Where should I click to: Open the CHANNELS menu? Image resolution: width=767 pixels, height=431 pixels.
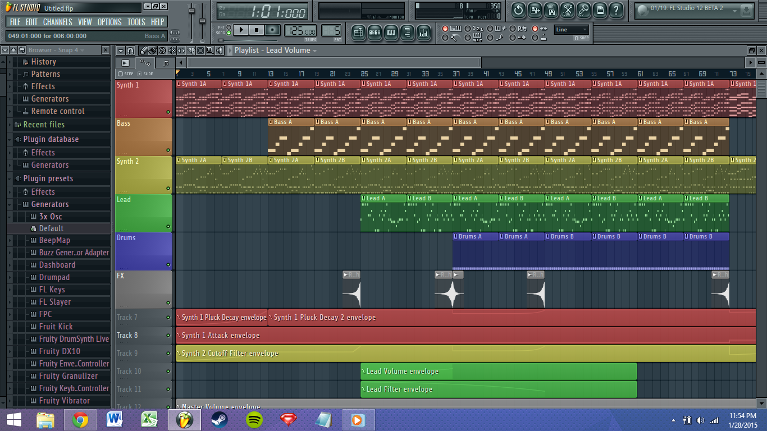click(57, 22)
